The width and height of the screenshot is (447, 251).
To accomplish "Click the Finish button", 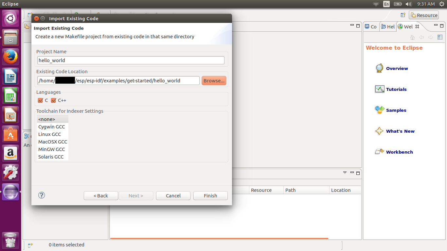I will [x=210, y=195].
